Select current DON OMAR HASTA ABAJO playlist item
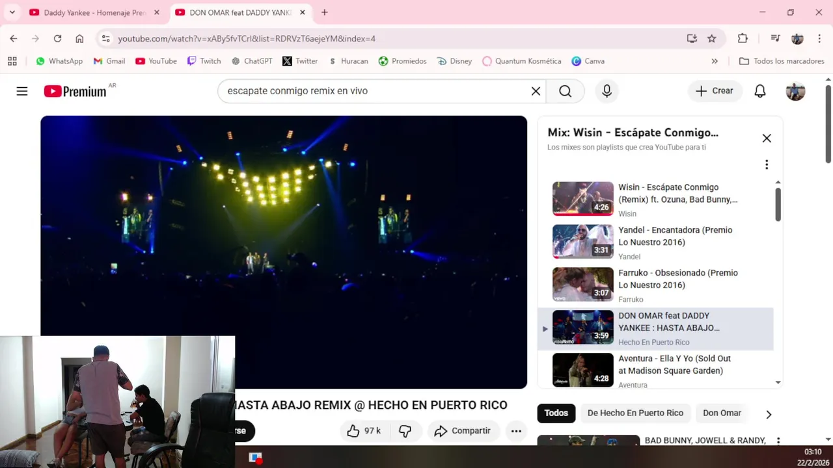The width and height of the screenshot is (833, 468). pyautogui.click(x=656, y=328)
